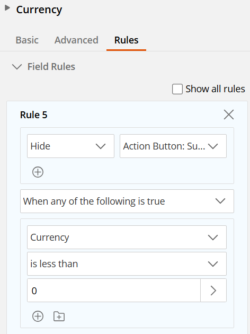This screenshot has height=334, width=250.
Task: Add a new condition with the bottom plus icon
Action: [38, 316]
